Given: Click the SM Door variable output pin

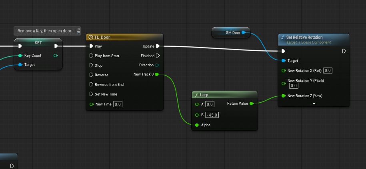Looking at the screenshot, I should coord(243,33).
